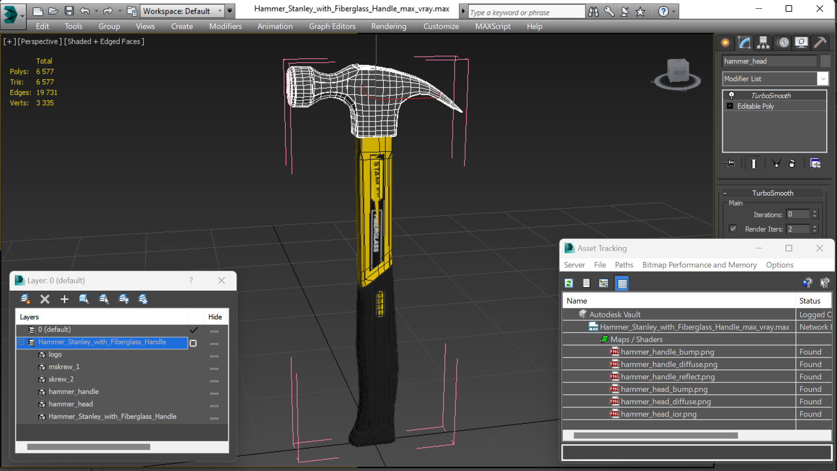This screenshot has height=471, width=837.
Task: Add a new layer with plus icon
Action: [x=64, y=299]
